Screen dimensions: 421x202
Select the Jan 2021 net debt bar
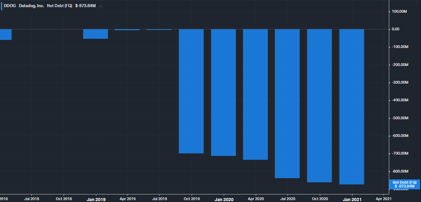pyautogui.click(x=352, y=107)
